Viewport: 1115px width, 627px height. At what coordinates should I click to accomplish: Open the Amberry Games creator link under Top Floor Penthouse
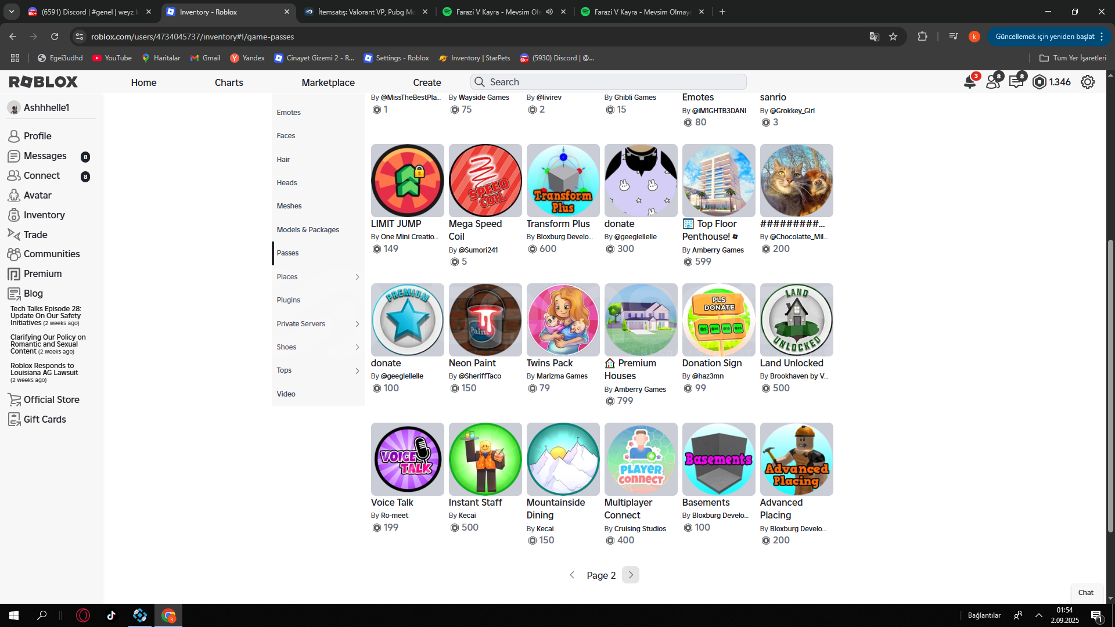718,250
